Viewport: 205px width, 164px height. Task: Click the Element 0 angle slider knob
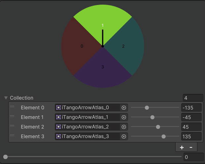[x=147, y=108]
